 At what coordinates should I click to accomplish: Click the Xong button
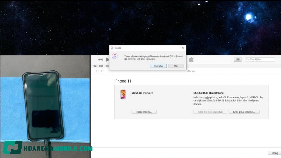point(275,153)
